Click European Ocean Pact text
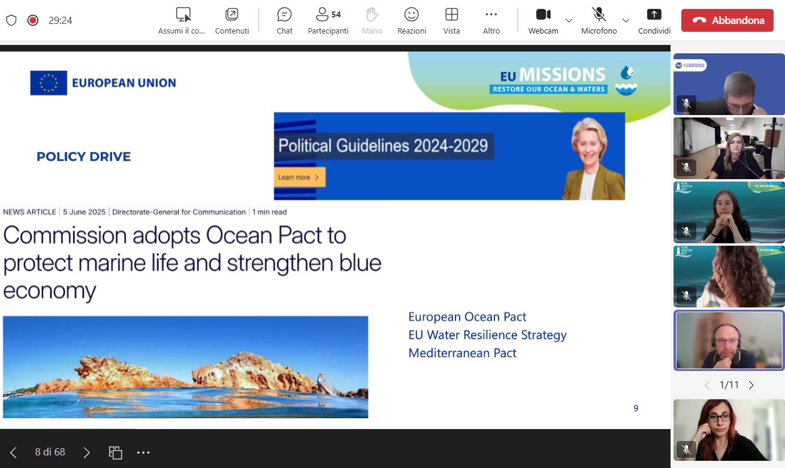 467,317
